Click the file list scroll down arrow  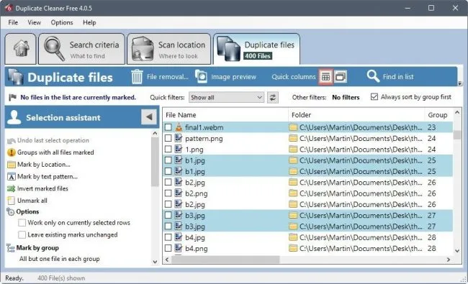pos(457,251)
